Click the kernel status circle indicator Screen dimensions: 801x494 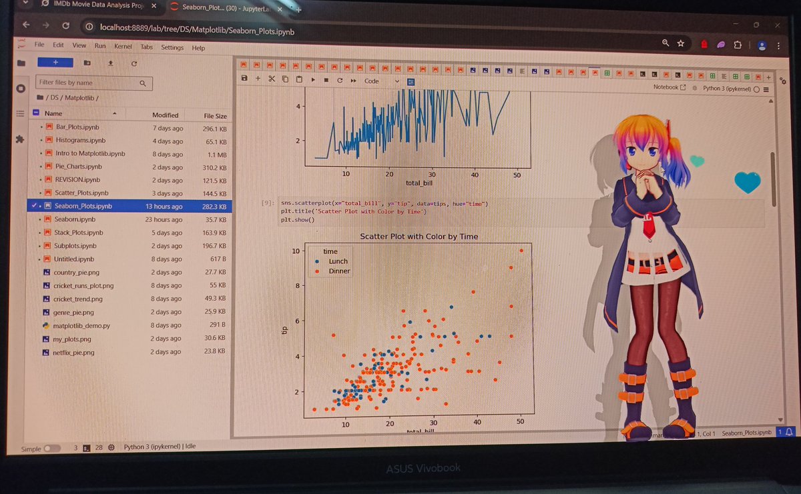(x=756, y=89)
